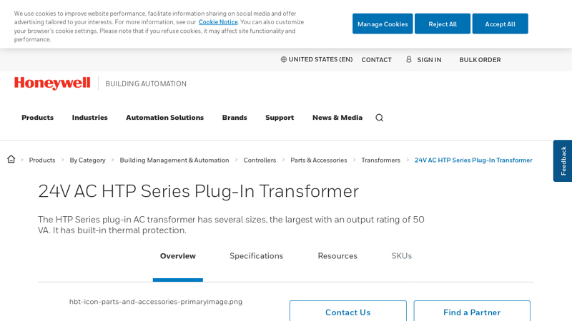Open the Cookie Notice link
Viewport: 572px width, 321px height.
pyautogui.click(x=218, y=22)
